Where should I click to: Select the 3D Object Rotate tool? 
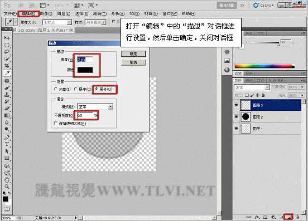pos(7,166)
